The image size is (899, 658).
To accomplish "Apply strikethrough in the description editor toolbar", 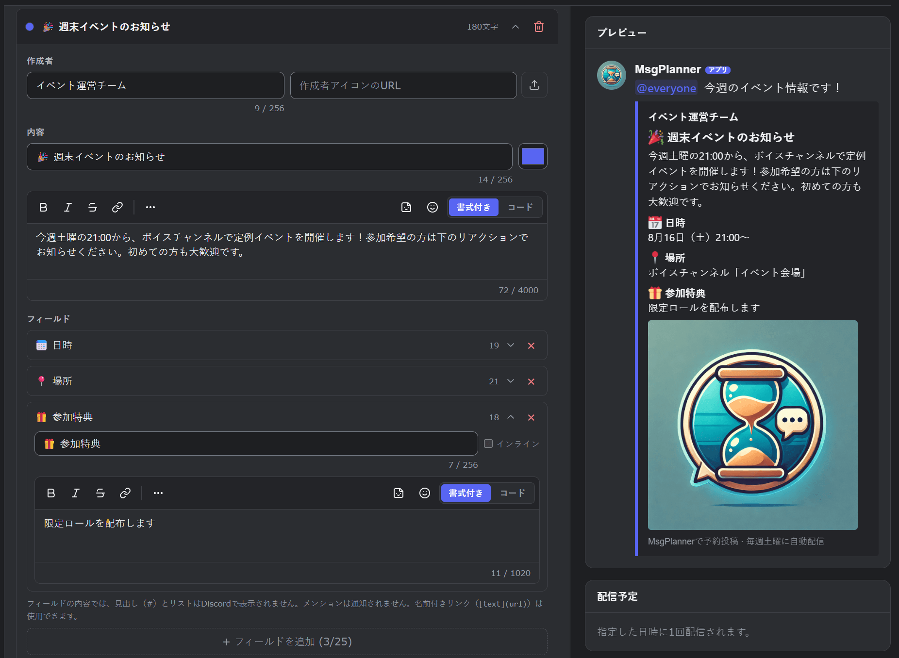I will (93, 207).
